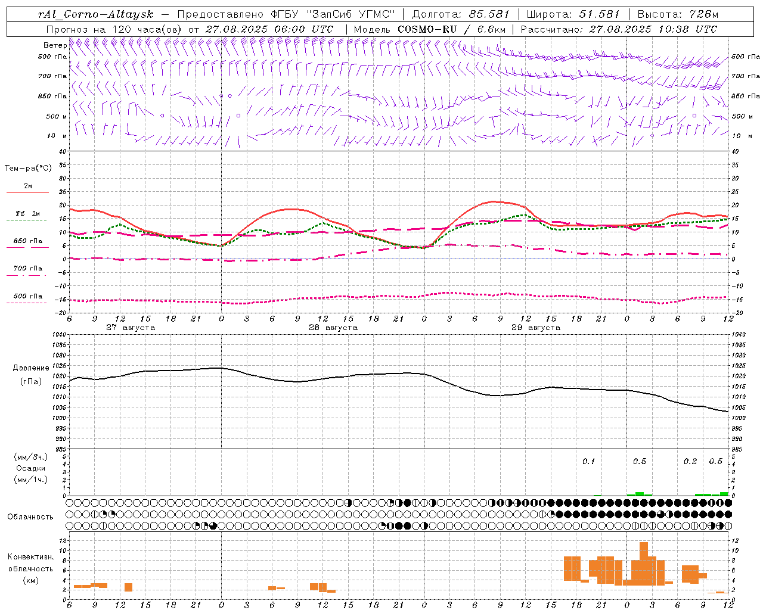Click the '29 августа' date label
The height and width of the screenshot is (610, 763).
click(536, 328)
